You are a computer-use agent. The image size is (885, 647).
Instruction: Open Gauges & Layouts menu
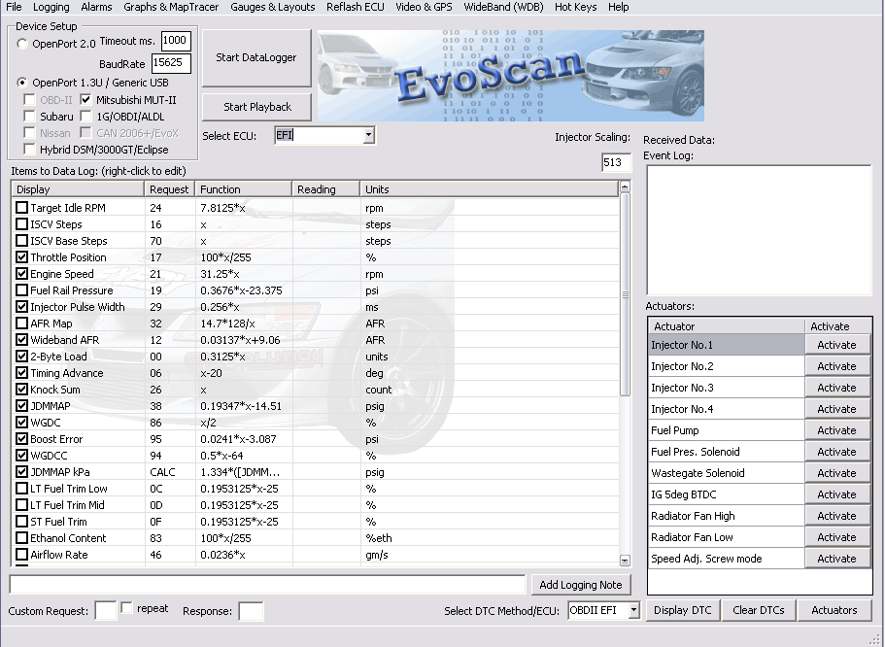(x=273, y=7)
